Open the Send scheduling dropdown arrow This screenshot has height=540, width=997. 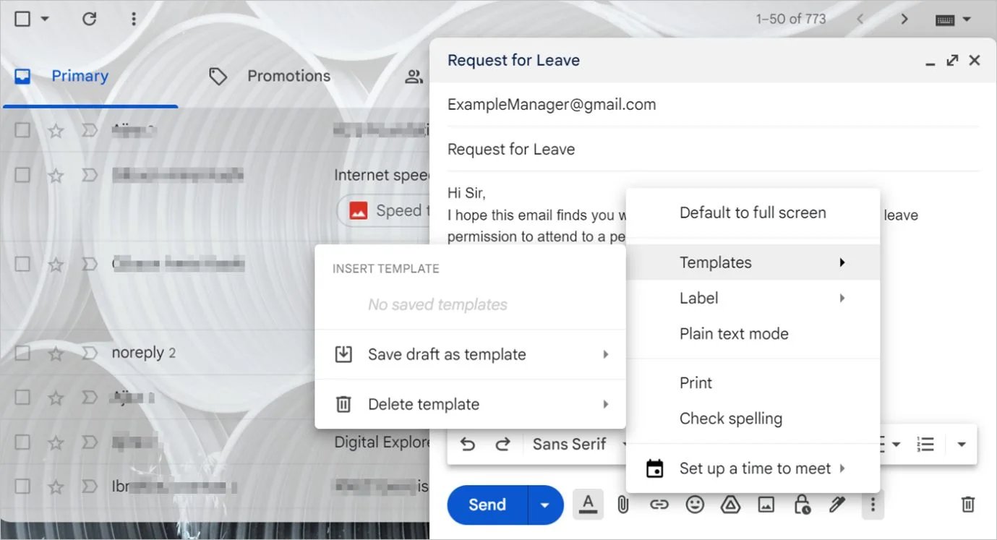pos(544,504)
